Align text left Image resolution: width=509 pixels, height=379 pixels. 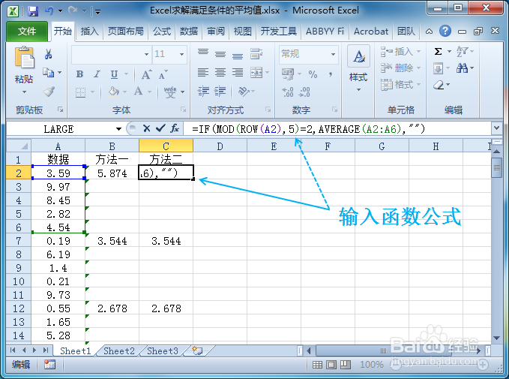[x=203, y=72]
